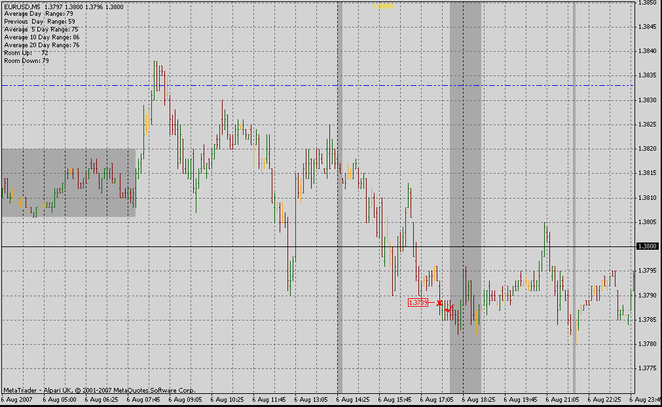Select the red 1.3789 price label
The height and width of the screenshot is (407, 662).
click(417, 303)
